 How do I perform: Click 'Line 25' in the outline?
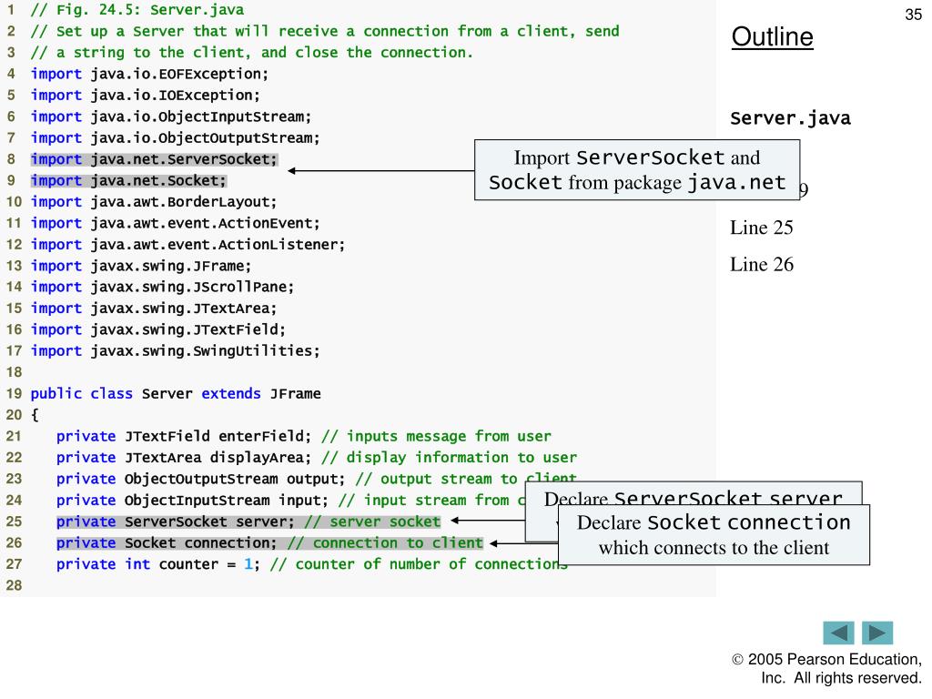point(762,227)
